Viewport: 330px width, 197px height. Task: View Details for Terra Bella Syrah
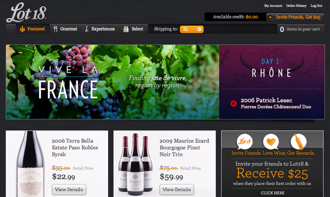69,189
